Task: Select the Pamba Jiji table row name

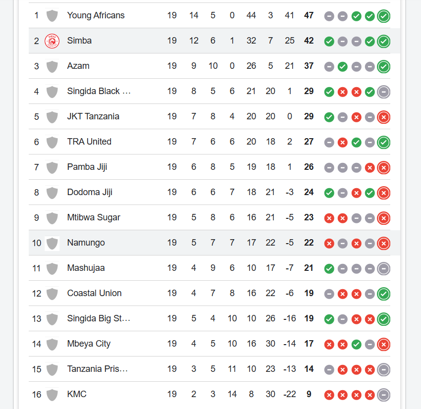Action: pyautogui.click(x=87, y=167)
